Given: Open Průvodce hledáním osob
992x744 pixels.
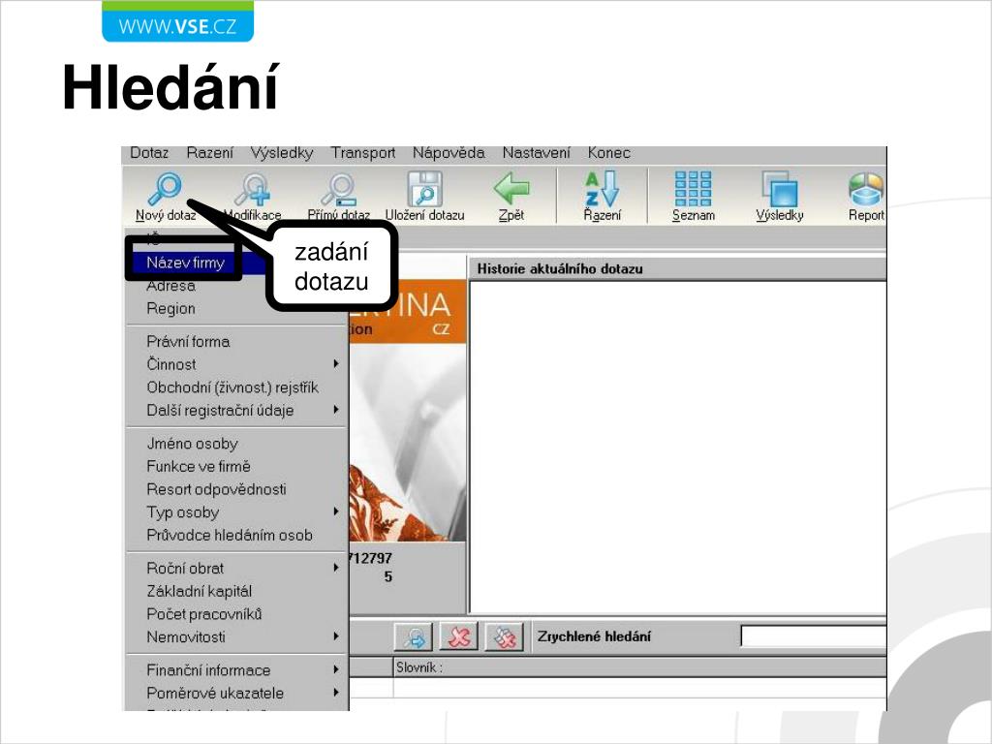Looking at the screenshot, I should (229, 535).
